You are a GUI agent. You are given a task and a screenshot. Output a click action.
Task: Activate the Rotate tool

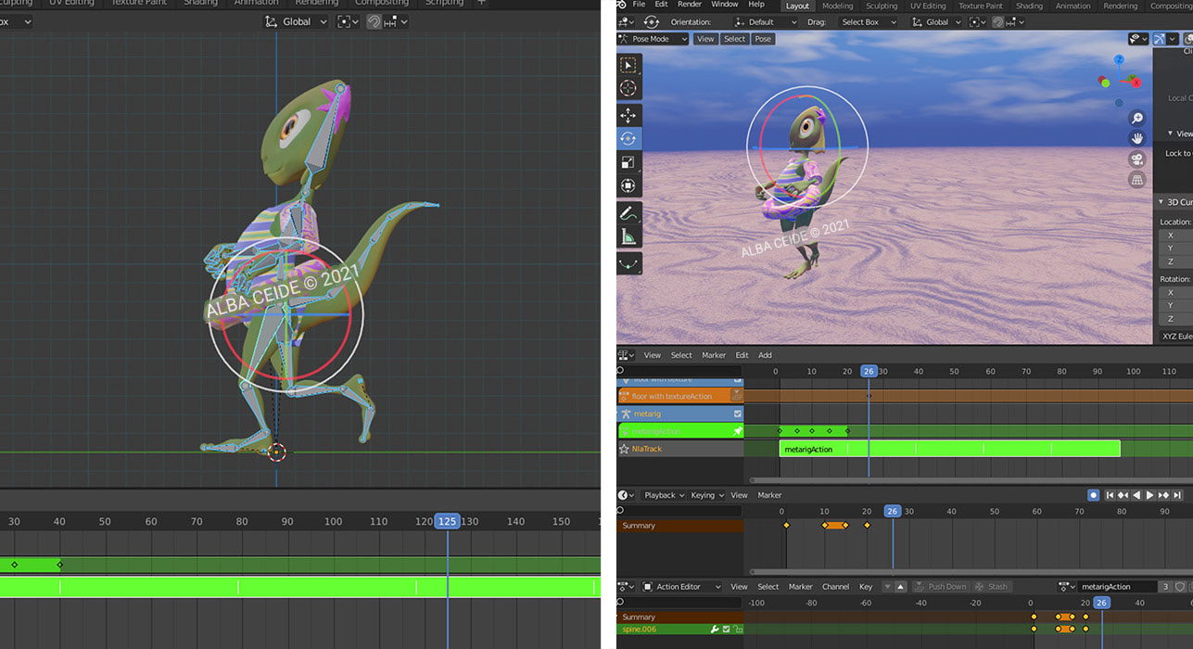click(x=628, y=139)
